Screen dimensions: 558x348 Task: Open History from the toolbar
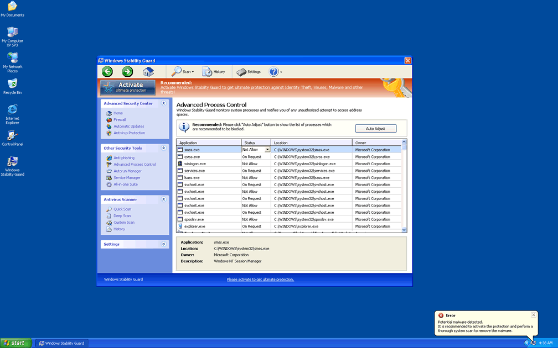point(214,71)
